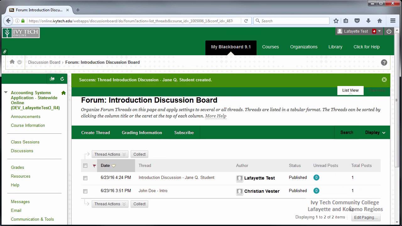Open the Library tab
The width and height of the screenshot is (402, 226).
click(x=335, y=47)
